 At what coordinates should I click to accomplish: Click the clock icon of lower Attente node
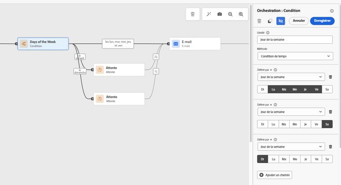point(100,99)
